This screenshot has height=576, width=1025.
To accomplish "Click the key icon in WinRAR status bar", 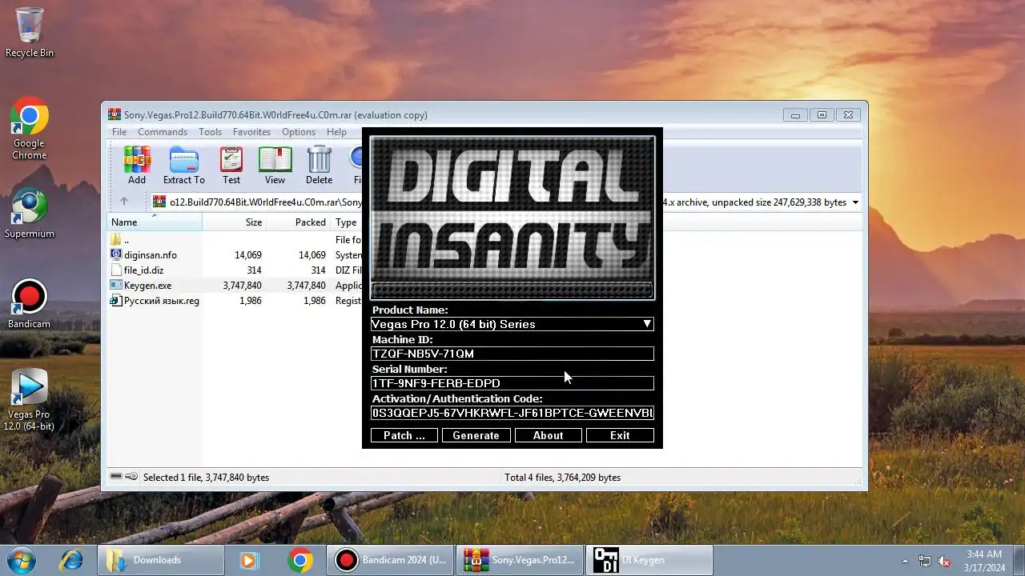I will coord(131,477).
